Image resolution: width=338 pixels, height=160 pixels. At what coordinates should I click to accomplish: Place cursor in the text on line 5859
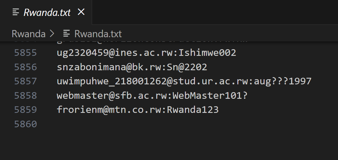(138, 110)
